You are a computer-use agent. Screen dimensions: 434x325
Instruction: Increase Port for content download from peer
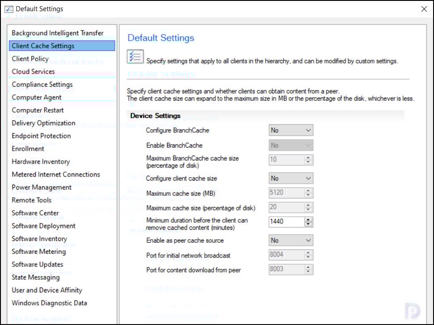[308, 267]
